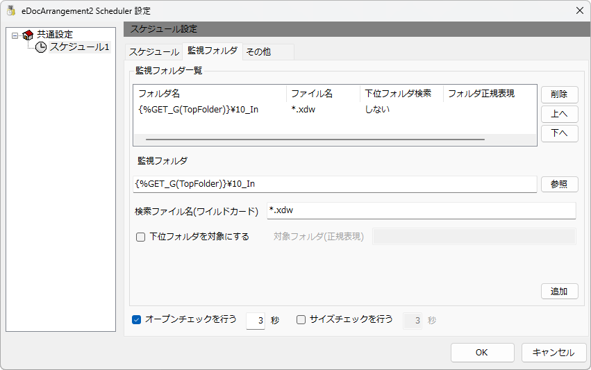The image size is (591, 370).
Task: Click the clock icon beside スケジュール1
Action: (41, 47)
